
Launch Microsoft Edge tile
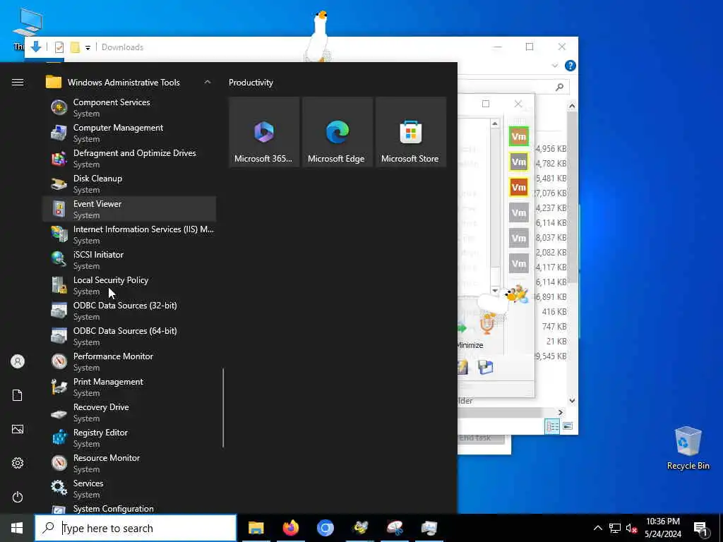(x=337, y=132)
